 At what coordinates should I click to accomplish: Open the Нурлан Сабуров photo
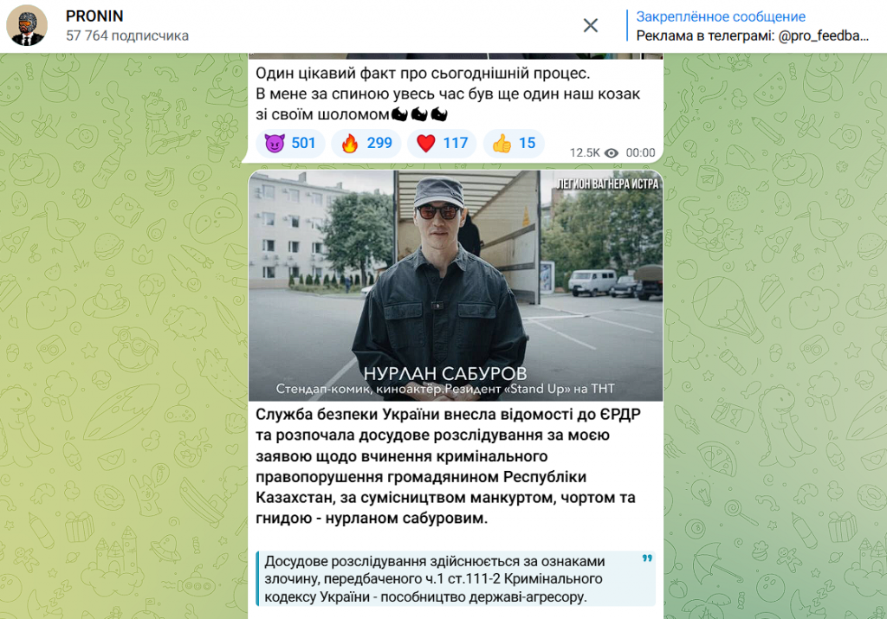[456, 286]
